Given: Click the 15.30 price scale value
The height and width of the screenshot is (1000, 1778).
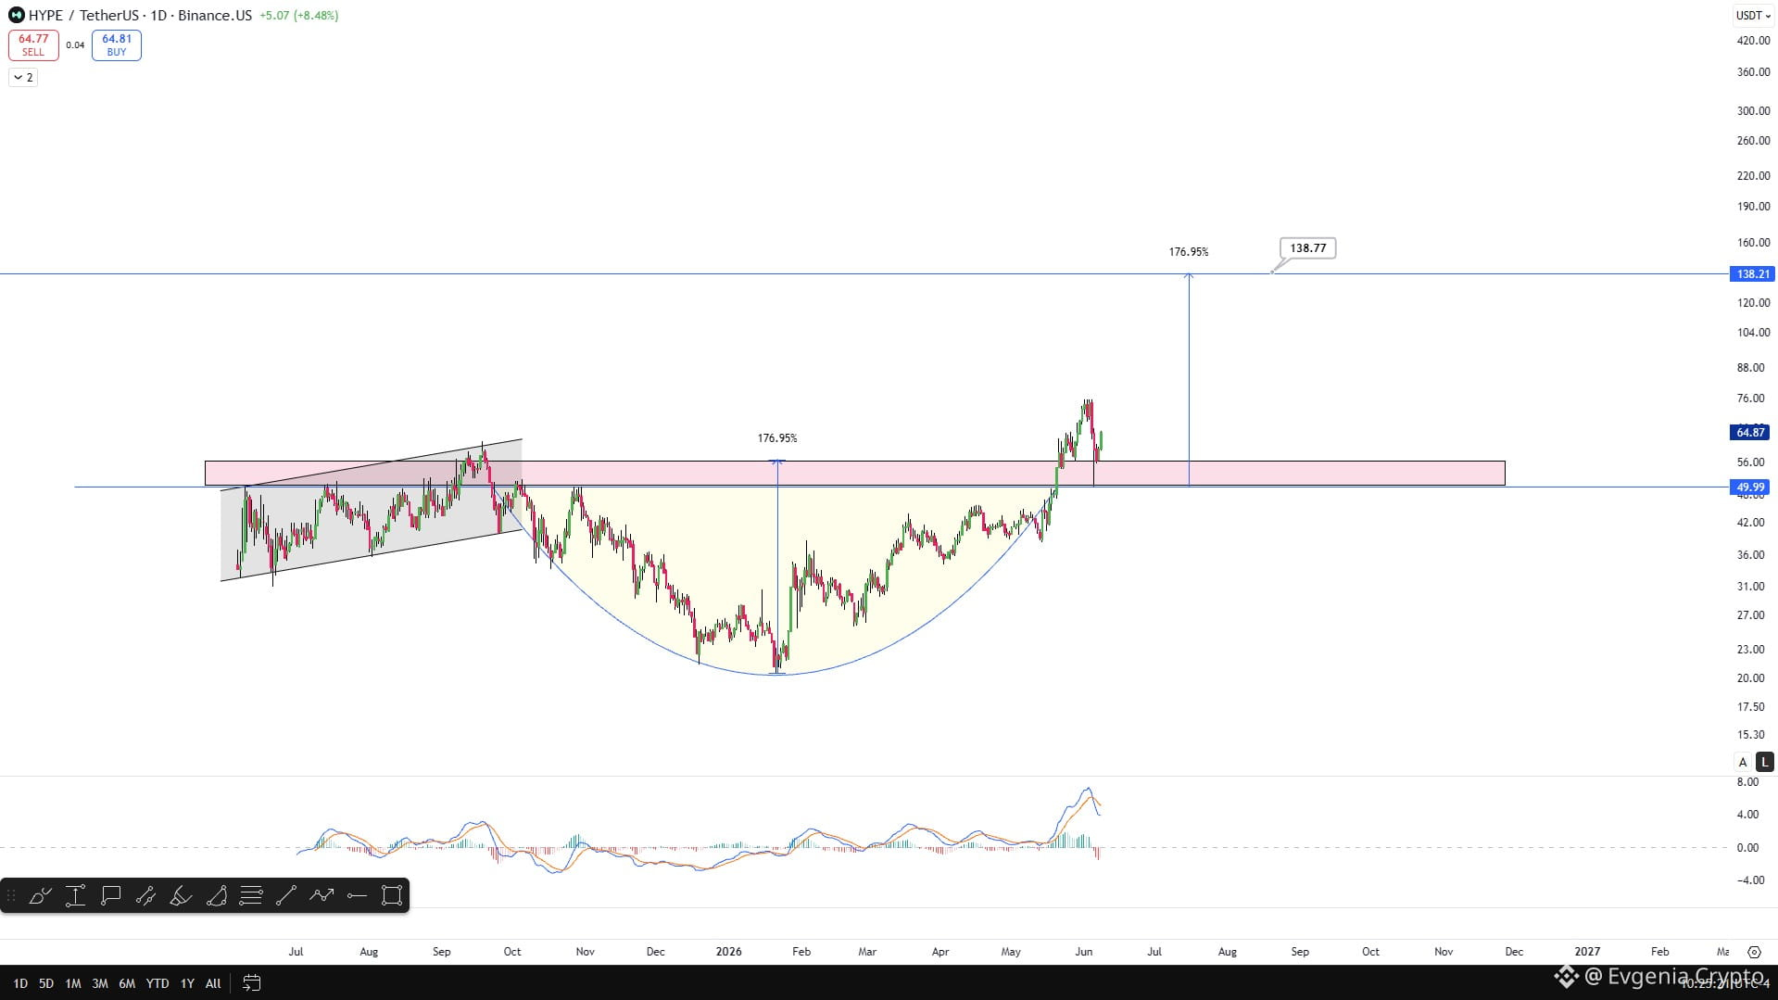Looking at the screenshot, I should 1750,735.
